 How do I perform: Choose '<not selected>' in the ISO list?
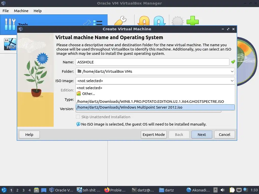point(155,88)
